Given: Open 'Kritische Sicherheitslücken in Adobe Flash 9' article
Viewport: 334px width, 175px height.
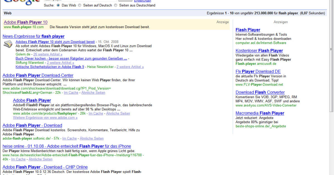Looking at the screenshot, I should pos(50,67).
